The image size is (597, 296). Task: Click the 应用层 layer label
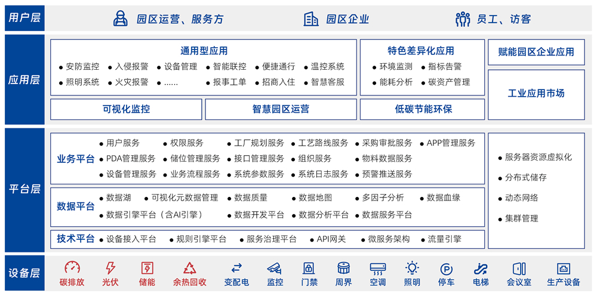pos(24,79)
